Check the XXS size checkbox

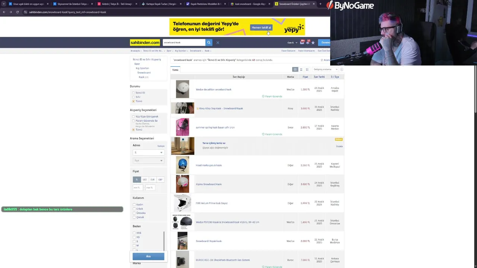coord(134,233)
